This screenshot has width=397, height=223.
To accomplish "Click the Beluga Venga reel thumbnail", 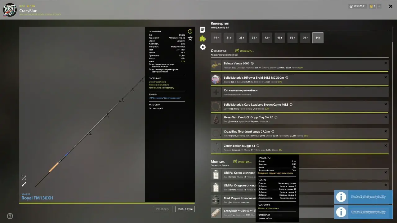I will [216, 65].
